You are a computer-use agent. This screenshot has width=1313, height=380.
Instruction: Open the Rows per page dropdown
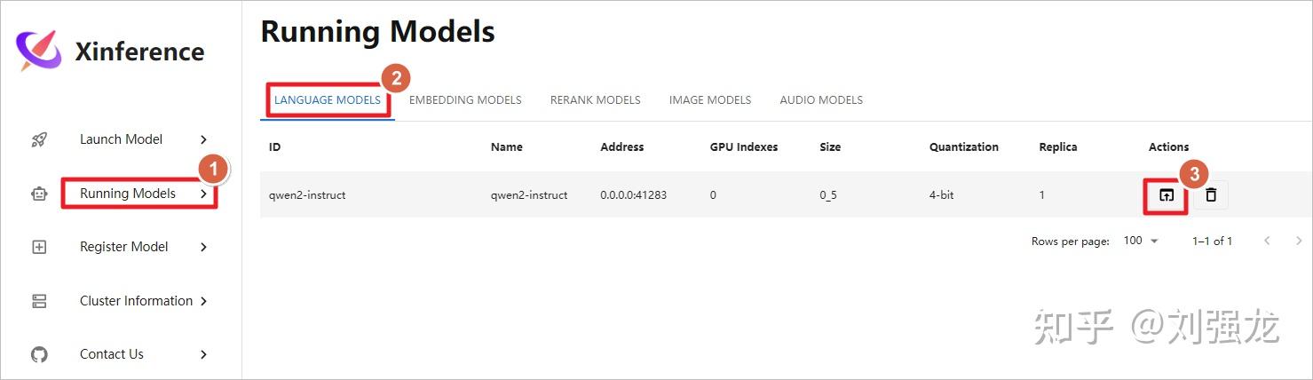coord(1141,241)
